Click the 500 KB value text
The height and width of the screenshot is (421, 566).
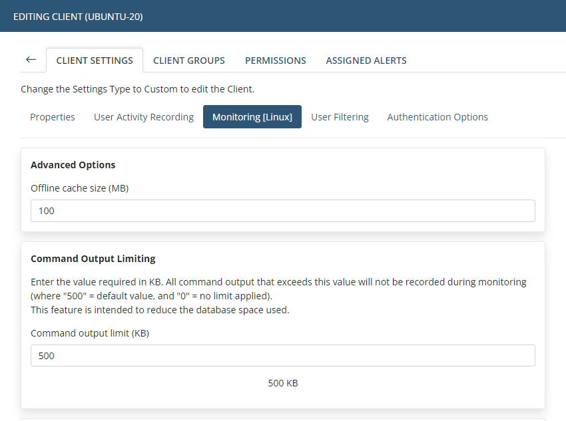click(283, 384)
